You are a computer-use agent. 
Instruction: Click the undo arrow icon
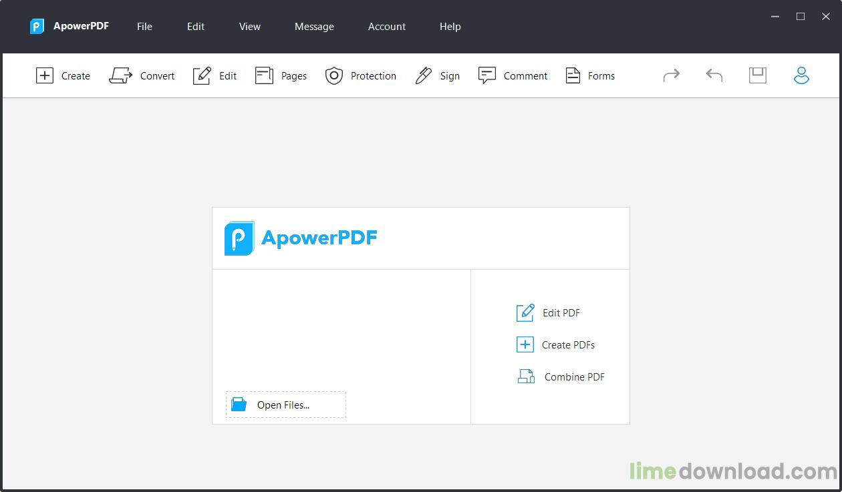pyautogui.click(x=714, y=75)
